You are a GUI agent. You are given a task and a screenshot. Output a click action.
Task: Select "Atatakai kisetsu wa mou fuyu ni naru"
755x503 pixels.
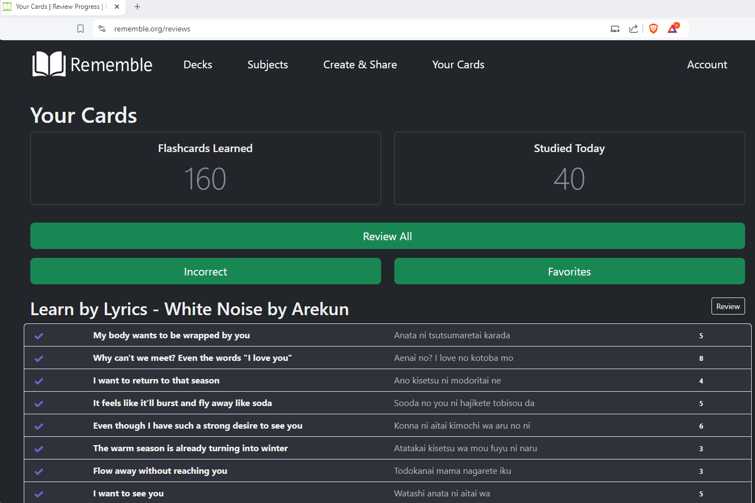pyautogui.click(x=465, y=448)
